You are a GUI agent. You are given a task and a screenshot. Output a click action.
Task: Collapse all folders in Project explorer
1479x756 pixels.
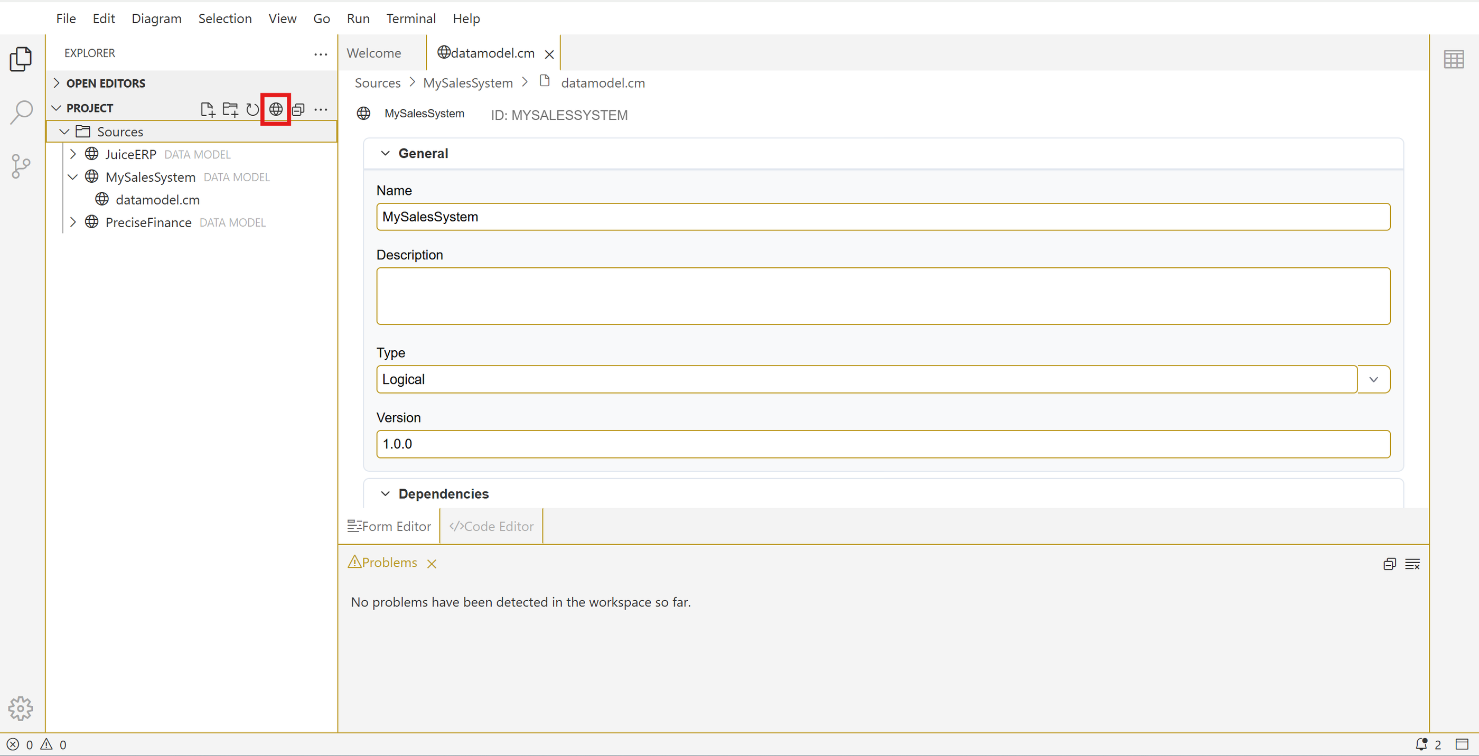pyautogui.click(x=298, y=109)
